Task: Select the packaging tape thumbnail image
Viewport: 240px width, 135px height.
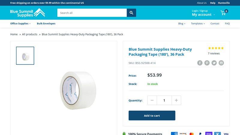Action: [25, 56]
